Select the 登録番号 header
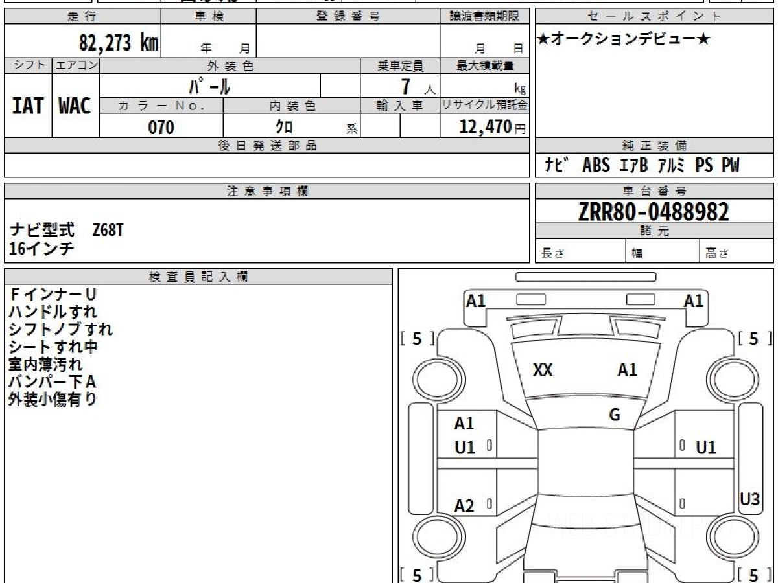 click(348, 17)
